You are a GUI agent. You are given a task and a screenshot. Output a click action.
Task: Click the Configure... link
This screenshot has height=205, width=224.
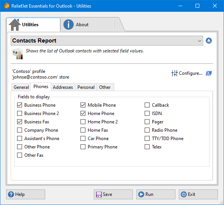pyautogui.click(x=191, y=73)
